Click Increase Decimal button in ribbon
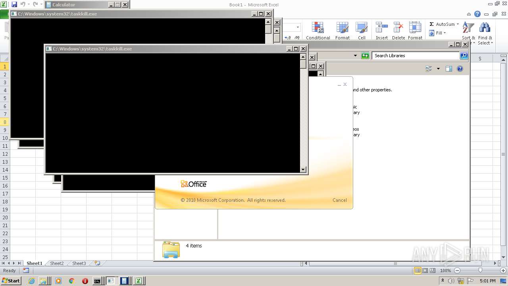The width and height of the screenshot is (508, 286). (288, 38)
